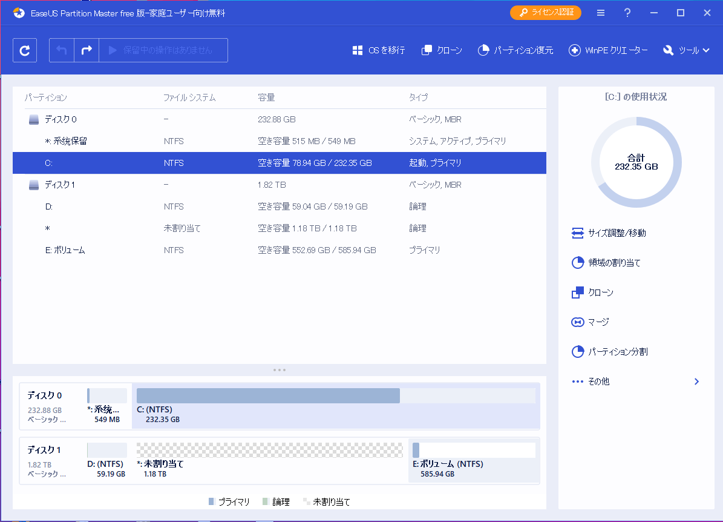This screenshot has width=723, height=522.
Task: Open パーティション復元 from the toolbar
Action: click(x=515, y=50)
